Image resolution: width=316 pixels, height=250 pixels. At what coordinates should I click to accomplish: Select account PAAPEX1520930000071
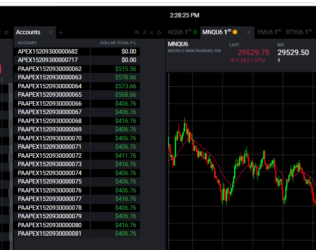(50, 147)
